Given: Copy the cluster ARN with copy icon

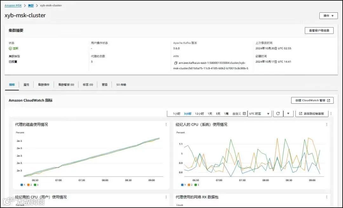Looking at the screenshot, I should click(175, 63).
